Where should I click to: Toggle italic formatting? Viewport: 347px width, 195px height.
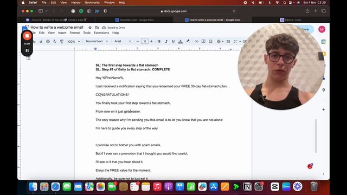(x=166, y=41)
